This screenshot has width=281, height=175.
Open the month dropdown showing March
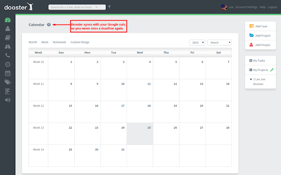tap(219, 42)
